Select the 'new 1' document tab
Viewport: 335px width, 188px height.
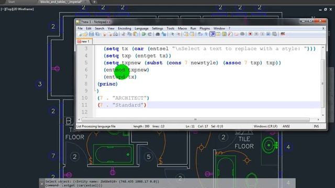tap(84, 41)
